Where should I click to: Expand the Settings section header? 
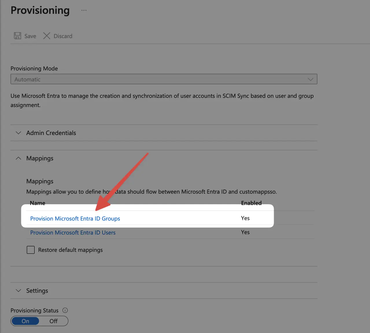tap(164, 291)
